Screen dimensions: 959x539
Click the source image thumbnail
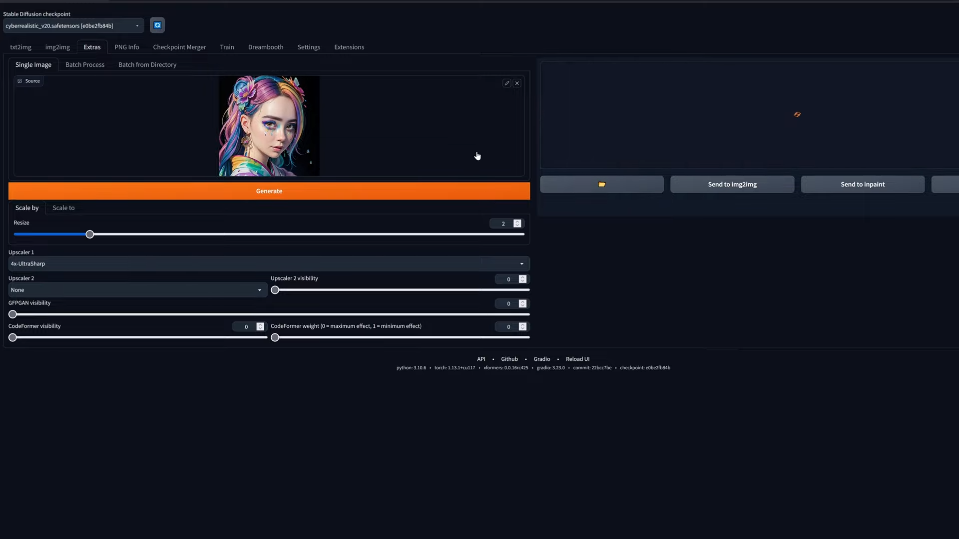coord(269,126)
